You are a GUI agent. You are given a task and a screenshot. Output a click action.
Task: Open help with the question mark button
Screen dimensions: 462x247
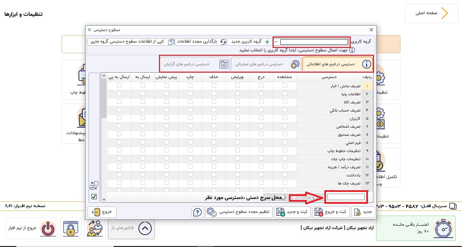pyautogui.click(x=198, y=212)
